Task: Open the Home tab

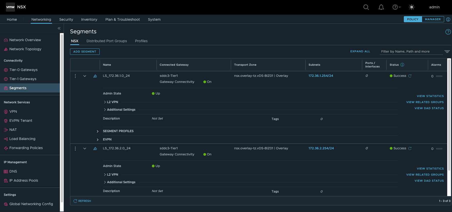Action: pyautogui.click(x=12, y=19)
